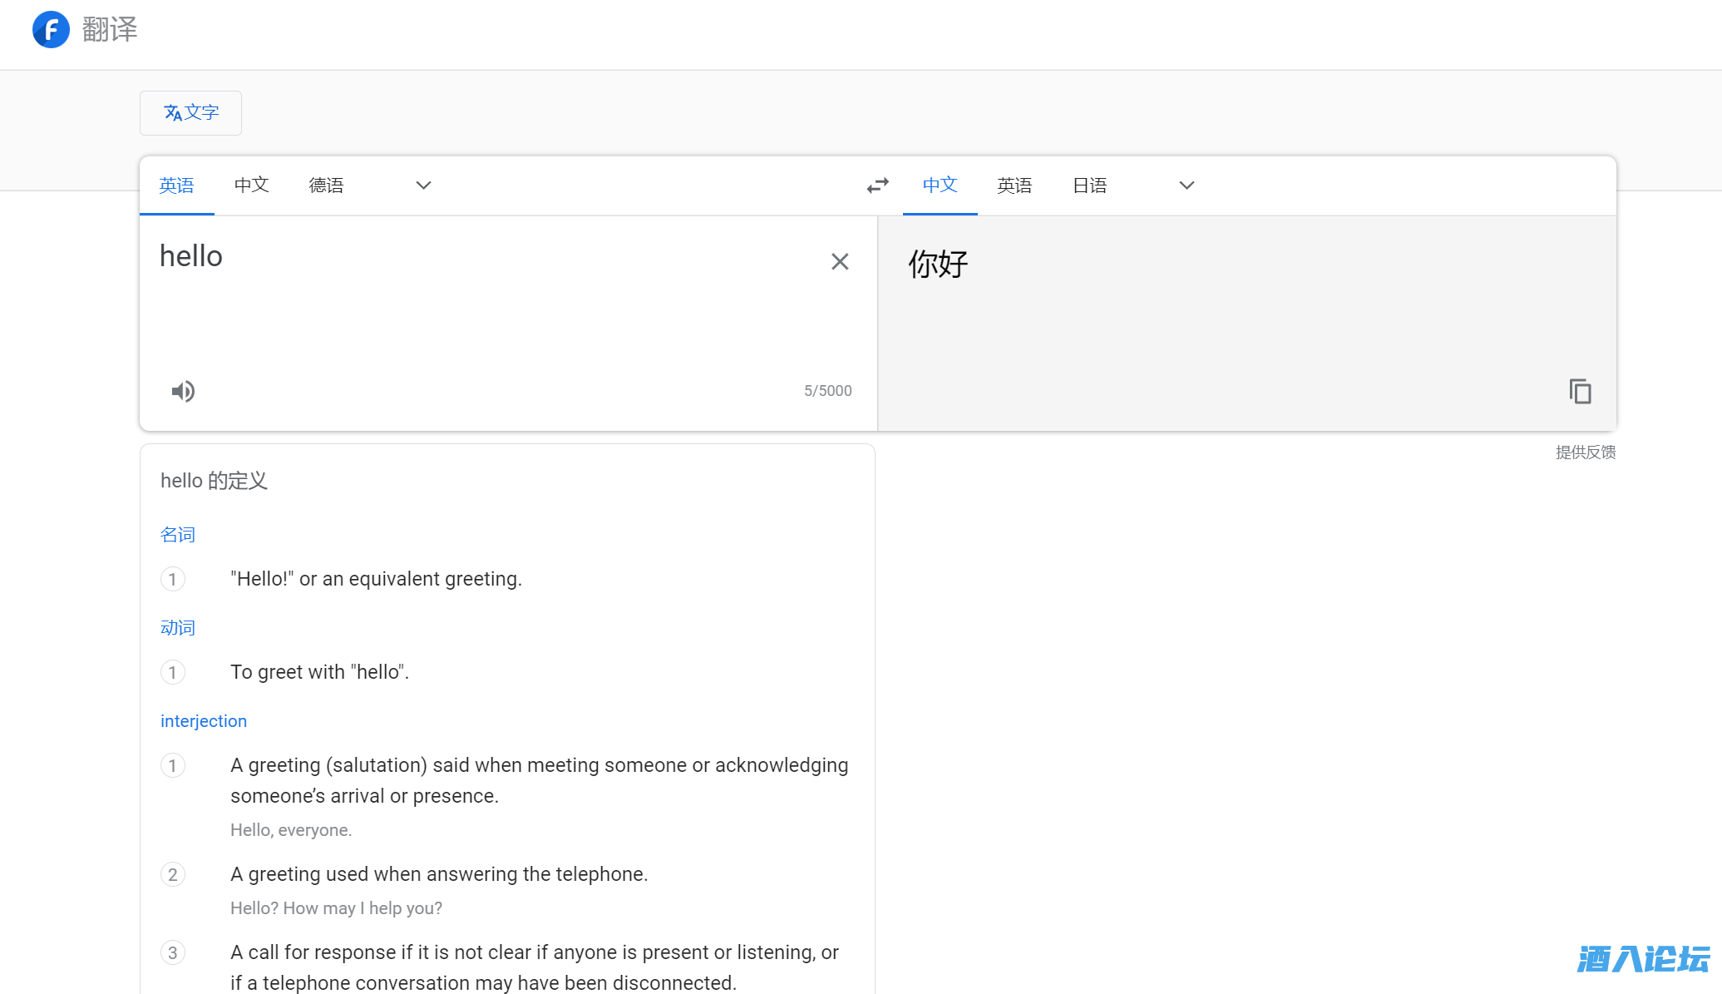The width and height of the screenshot is (1722, 994).
Task: Expand the target language dropdown chevron
Action: [1187, 185]
